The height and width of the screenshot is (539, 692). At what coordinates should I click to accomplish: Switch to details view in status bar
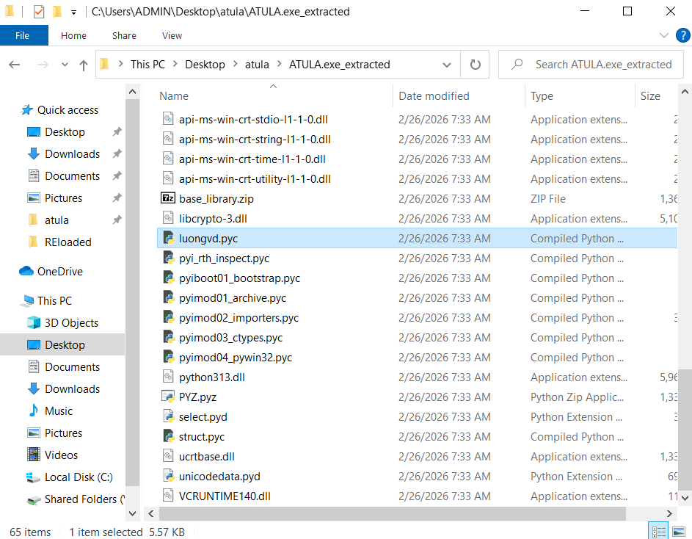[x=659, y=532]
